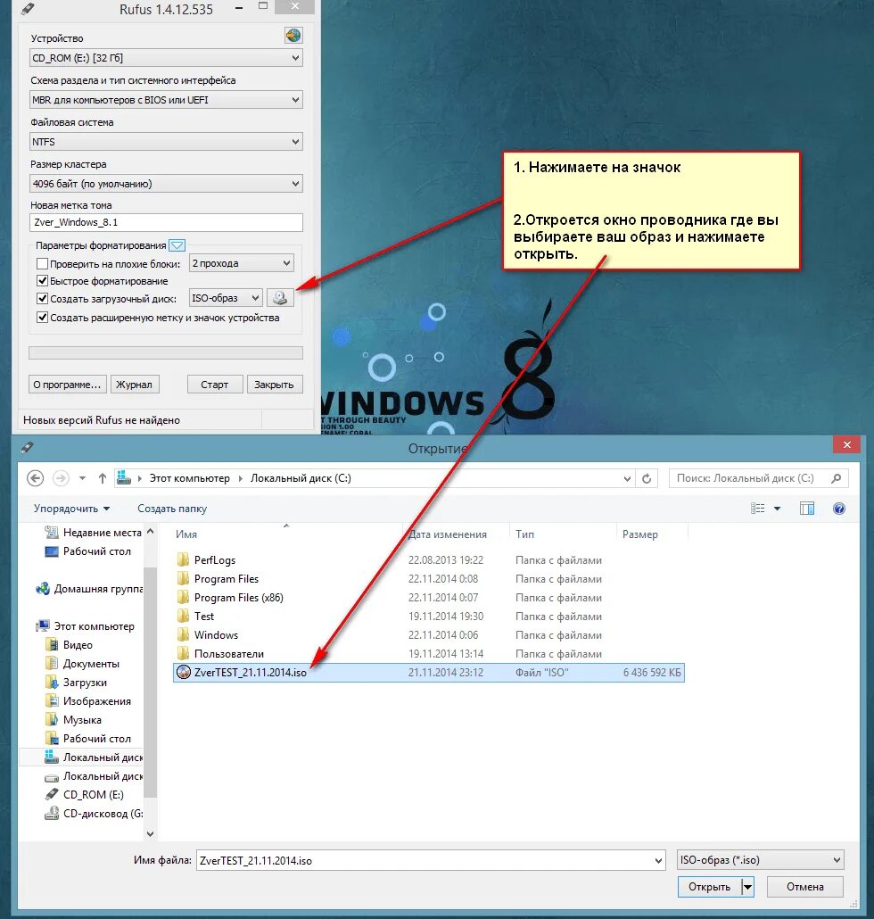Go up one folder level
Screen dimensions: 874x919
103,478
